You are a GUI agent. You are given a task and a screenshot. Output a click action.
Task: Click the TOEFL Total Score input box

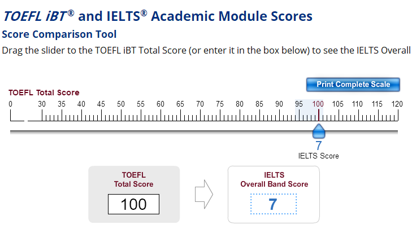pyautogui.click(x=134, y=204)
